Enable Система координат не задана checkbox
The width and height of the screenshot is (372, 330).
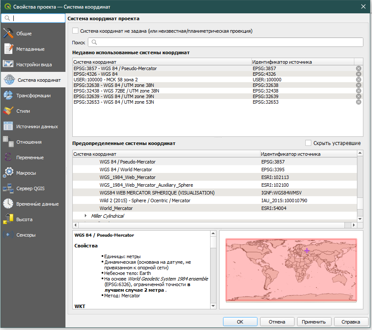click(x=76, y=31)
